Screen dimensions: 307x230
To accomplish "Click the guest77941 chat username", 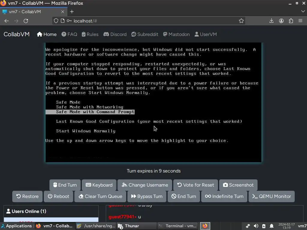I will click(x=121, y=217).
